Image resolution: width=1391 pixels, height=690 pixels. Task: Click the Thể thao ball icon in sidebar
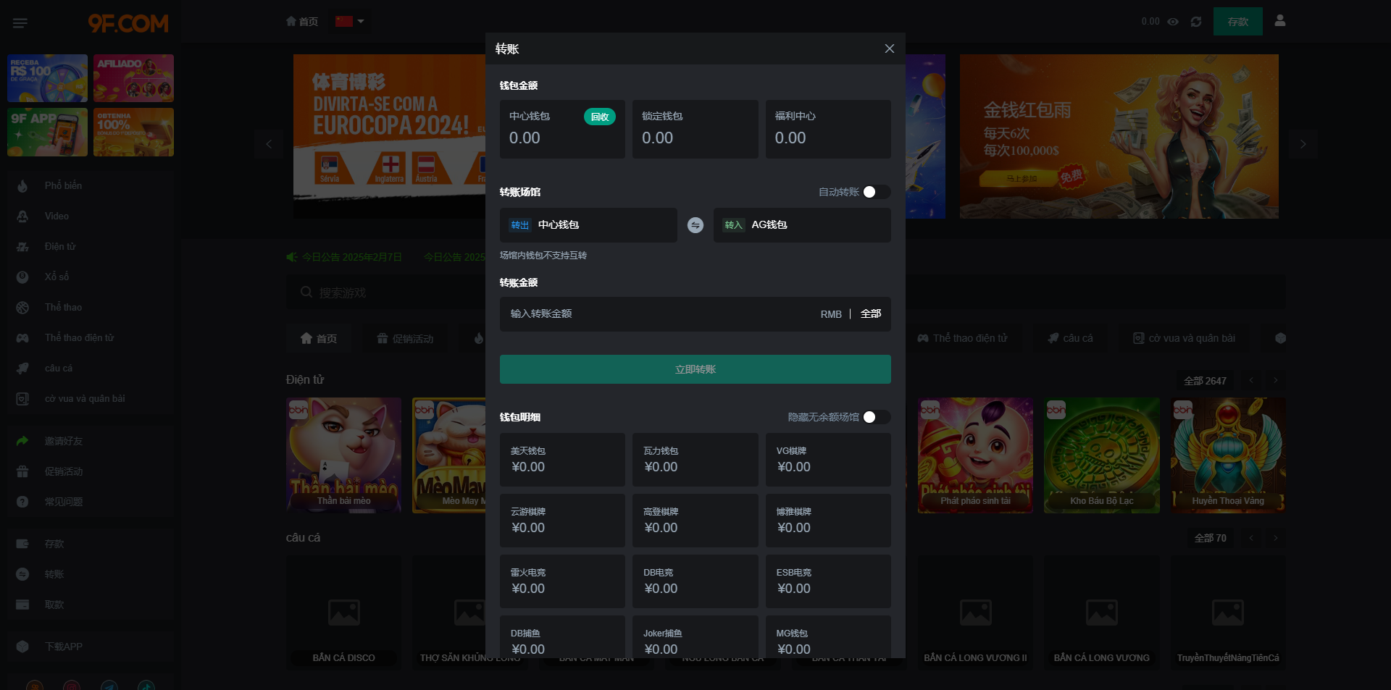[x=22, y=308]
